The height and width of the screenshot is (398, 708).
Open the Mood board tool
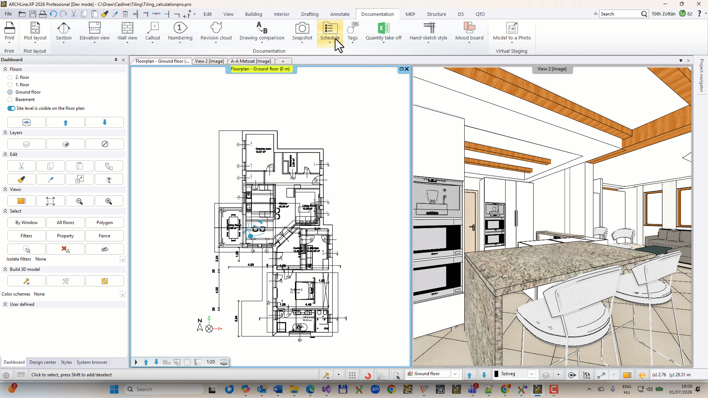pyautogui.click(x=469, y=32)
